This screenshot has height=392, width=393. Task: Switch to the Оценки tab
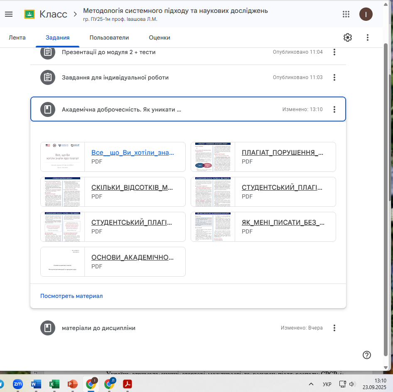[x=160, y=37]
